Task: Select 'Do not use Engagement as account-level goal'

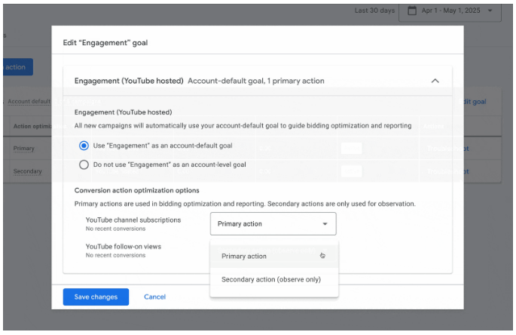Action: click(x=84, y=164)
